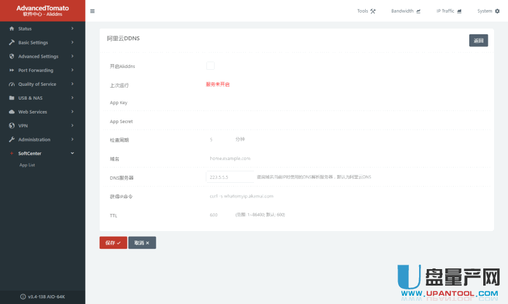Enable the 开启Aliddns checkbox
Image resolution: width=508 pixels, height=304 pixels.
210,65
